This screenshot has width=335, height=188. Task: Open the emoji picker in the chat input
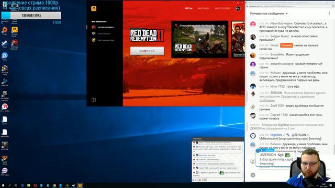coord(253,175)
